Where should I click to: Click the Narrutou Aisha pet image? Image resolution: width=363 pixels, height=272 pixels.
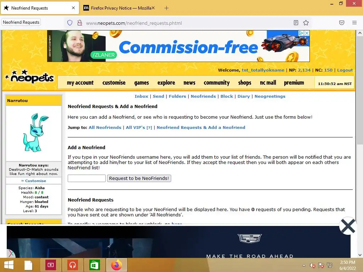(x=35, y=132)
